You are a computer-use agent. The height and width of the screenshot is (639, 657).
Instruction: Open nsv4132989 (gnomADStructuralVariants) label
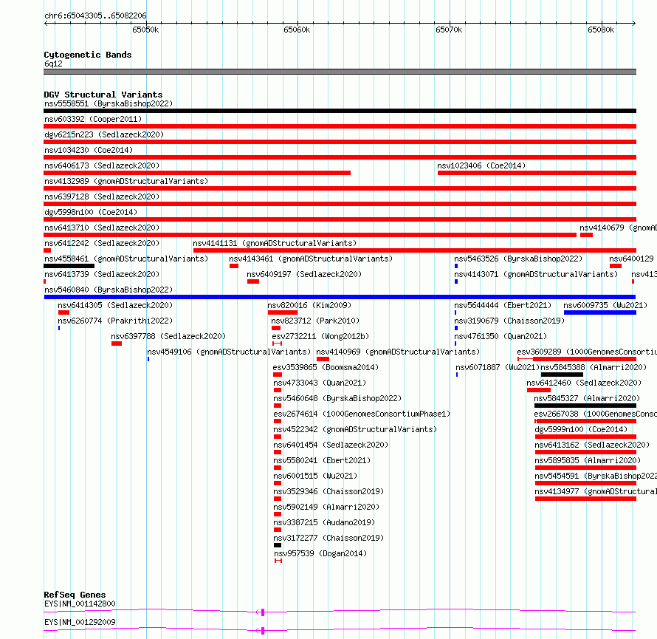click(x=126, y=181)
